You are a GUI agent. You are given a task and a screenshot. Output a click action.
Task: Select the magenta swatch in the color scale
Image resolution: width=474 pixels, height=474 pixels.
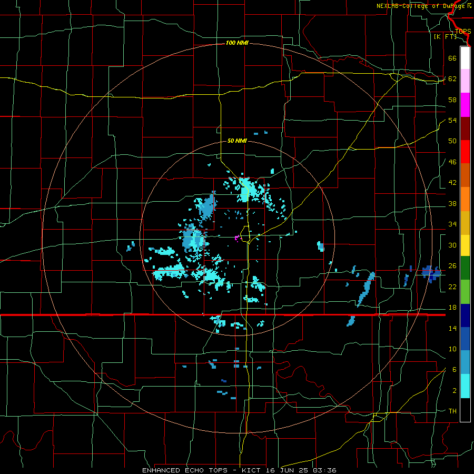(x=465, y=105)
